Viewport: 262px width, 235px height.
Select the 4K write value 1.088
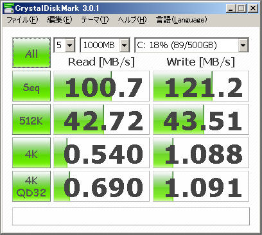(x=201, y=153)
